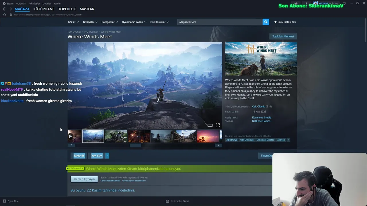367x206 pixels.
Task: Click the Kuyruğu button
Action: click(266, 156)
